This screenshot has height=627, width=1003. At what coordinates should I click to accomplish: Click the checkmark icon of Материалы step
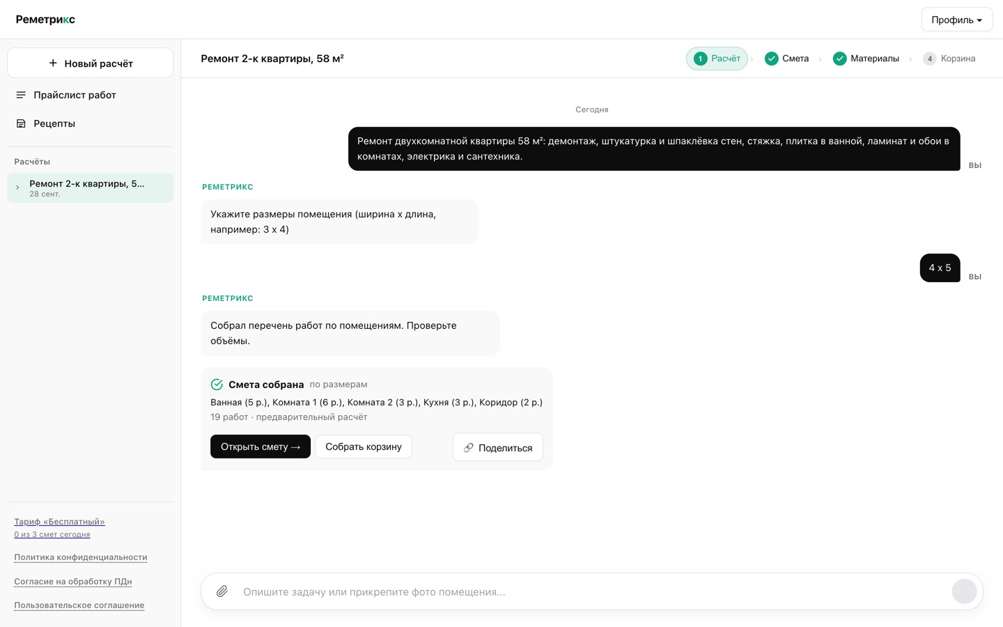[x=839, y=59]
